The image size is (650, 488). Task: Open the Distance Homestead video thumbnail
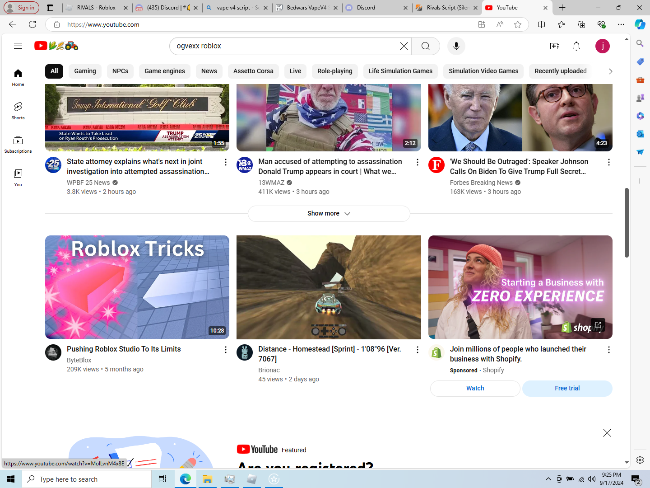(329, 287)
